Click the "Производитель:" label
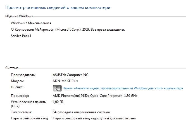The width and height of the screenshot is (186, 123). [x=23, y=75]
